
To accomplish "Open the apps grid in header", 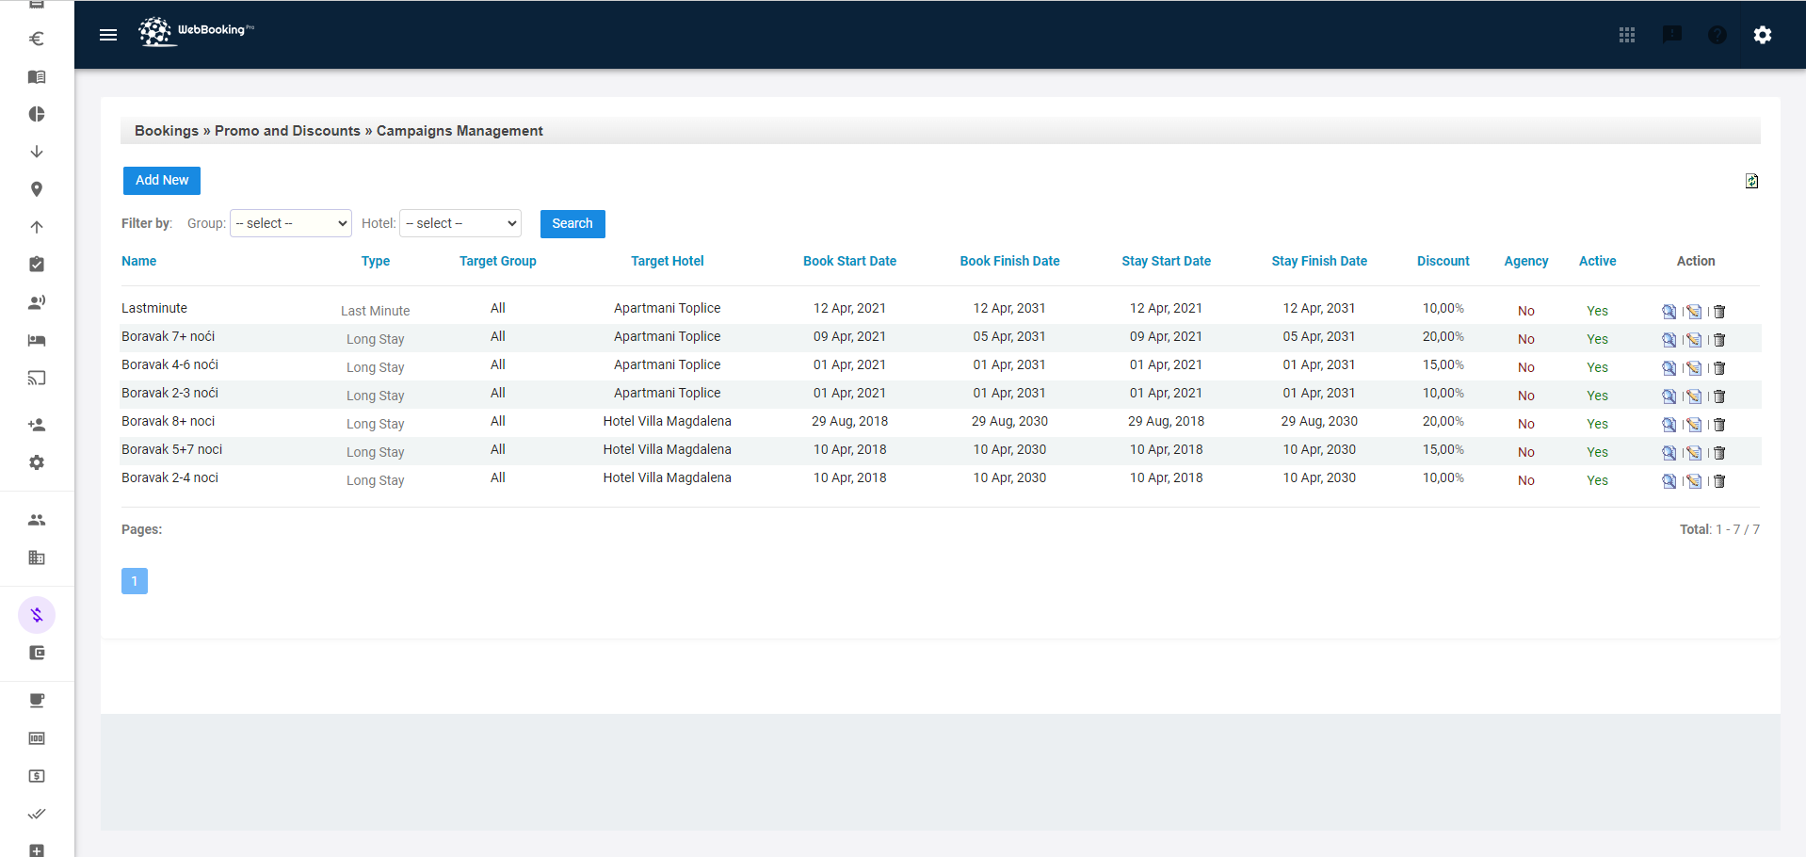I will [1626, 35].
